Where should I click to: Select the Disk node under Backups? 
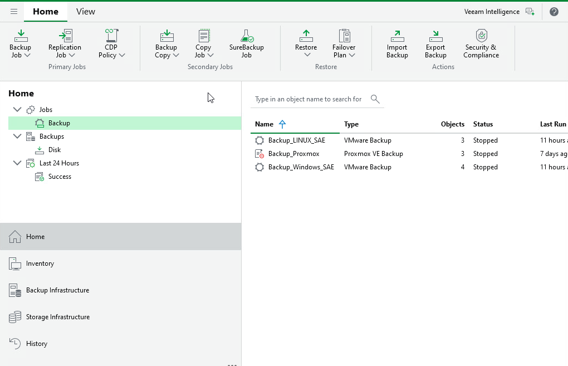(55, 150)
